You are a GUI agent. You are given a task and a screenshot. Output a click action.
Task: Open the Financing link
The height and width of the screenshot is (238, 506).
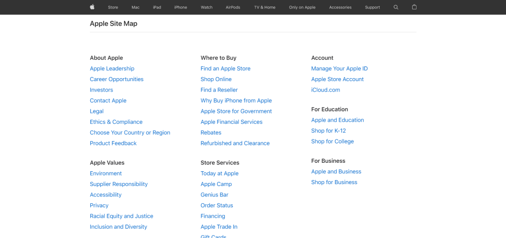click(x=212, y=216)
